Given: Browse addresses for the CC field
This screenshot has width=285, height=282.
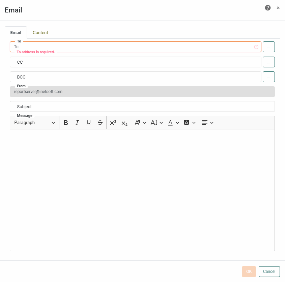Looking at the screenshot, I should tap(269, 62).
